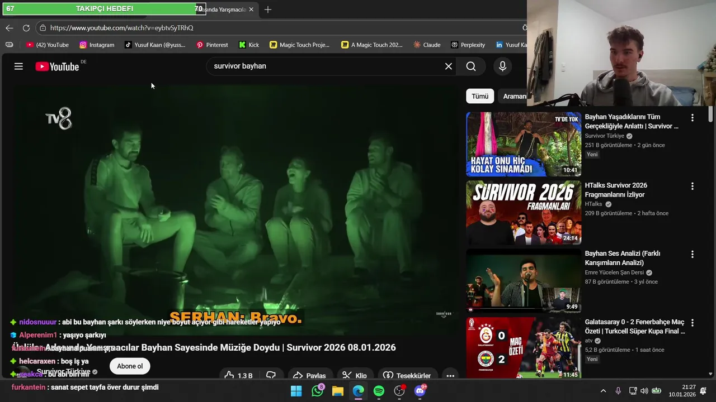Viewport: 716px width, 402px height.
Task: Click the microphone tray icon
Action: pyautogui.click(x=618, y=391)
